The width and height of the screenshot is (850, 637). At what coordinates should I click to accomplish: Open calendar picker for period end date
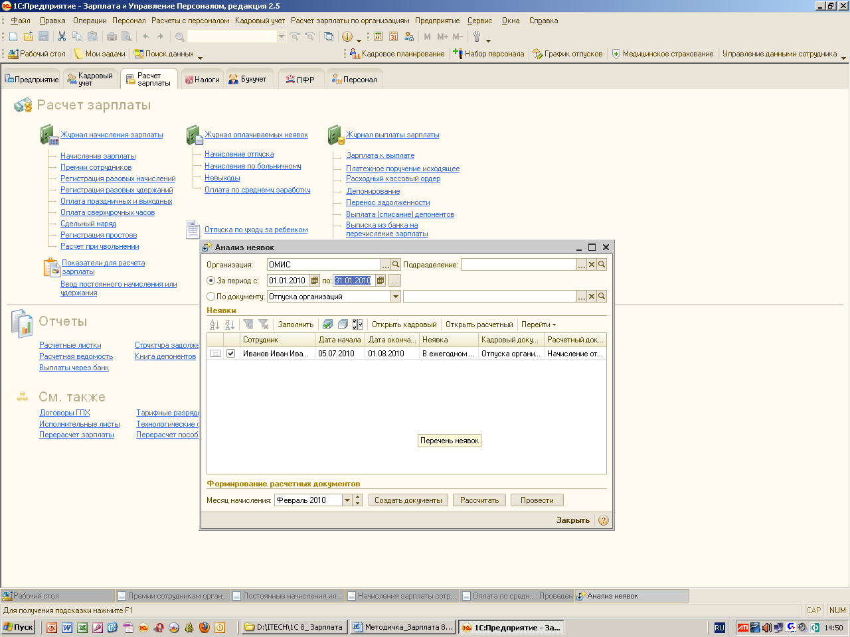pos(380,281)
